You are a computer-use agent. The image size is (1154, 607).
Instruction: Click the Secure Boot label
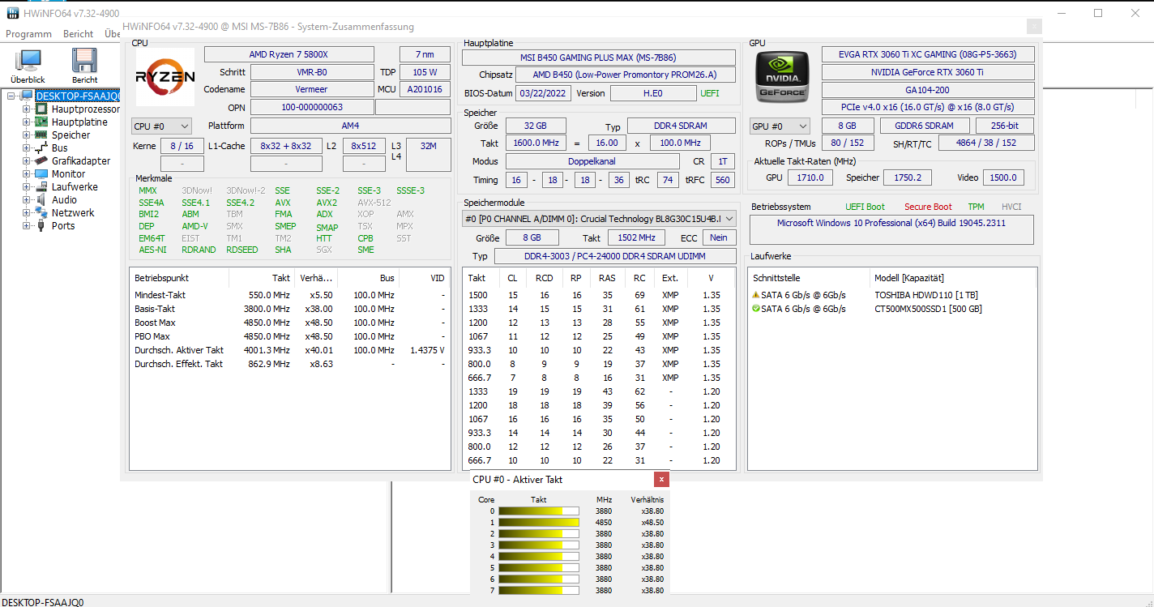[x=928, y=207]
